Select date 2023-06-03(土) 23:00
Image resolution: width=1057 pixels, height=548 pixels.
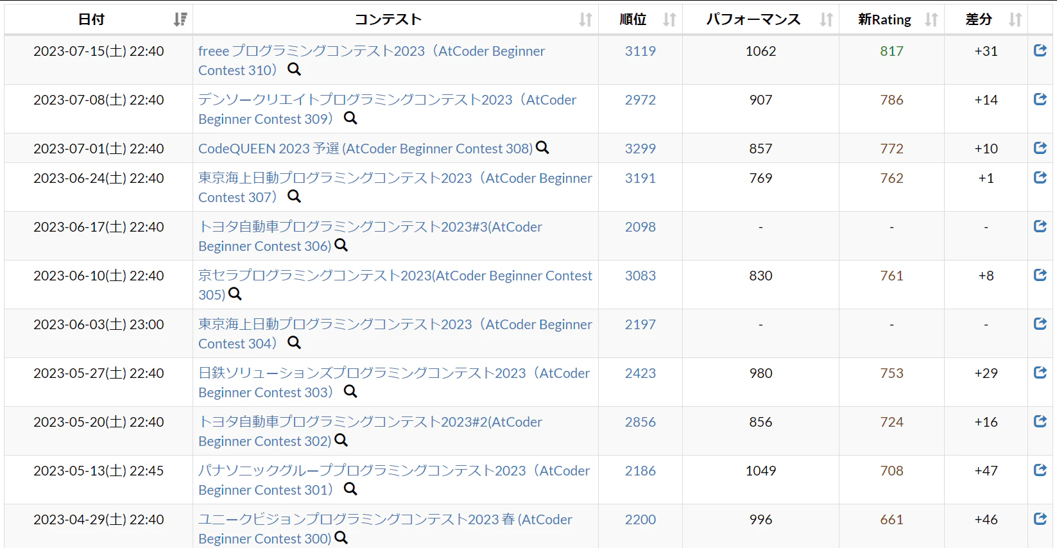coord(99,324)
